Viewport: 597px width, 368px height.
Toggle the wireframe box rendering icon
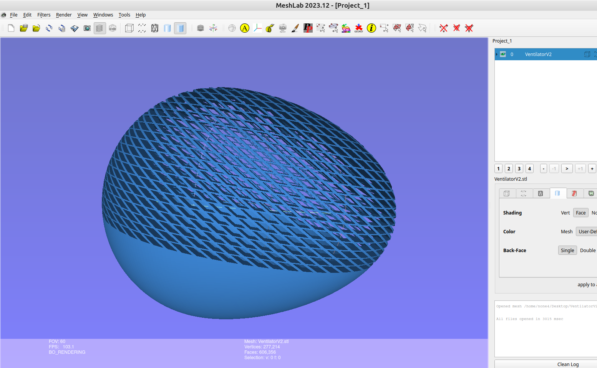[129, 28]
